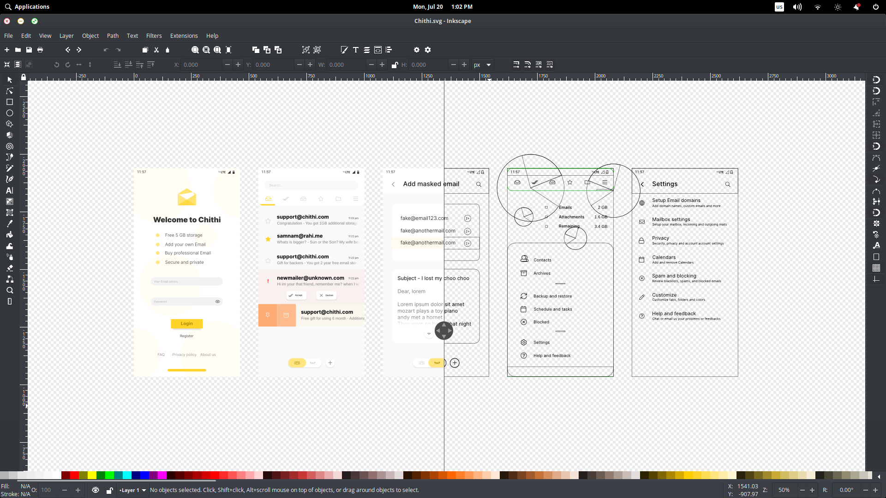The height and width of the screenshot is (498, 886).
Task: Increase the rotation value
Action: pos(875,490)
